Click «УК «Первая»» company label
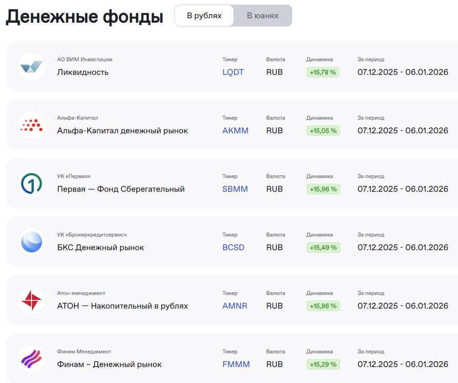The height and width of the screenshot is (383, 458). [74, 176]
